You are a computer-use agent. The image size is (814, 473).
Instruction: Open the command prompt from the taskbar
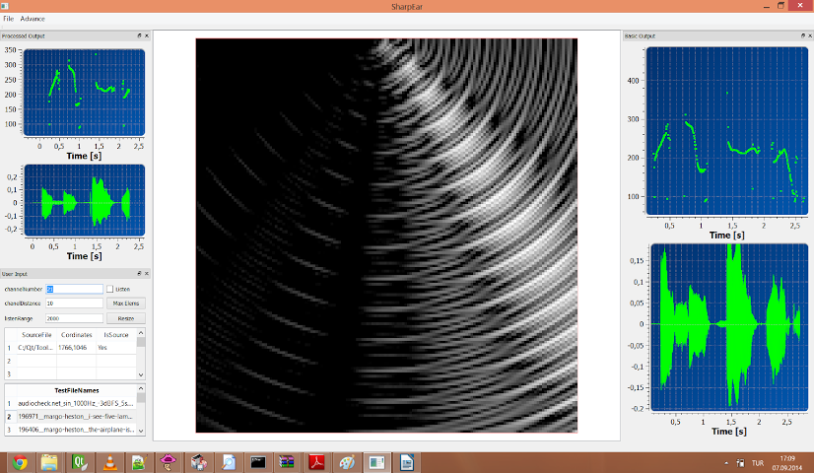(x=258, y=462)
